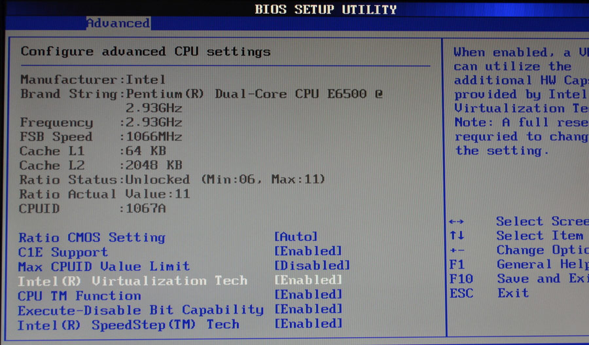Click the 'General Help' legend text
Viewport: 589px width, 345px height.
pos(543,264)
